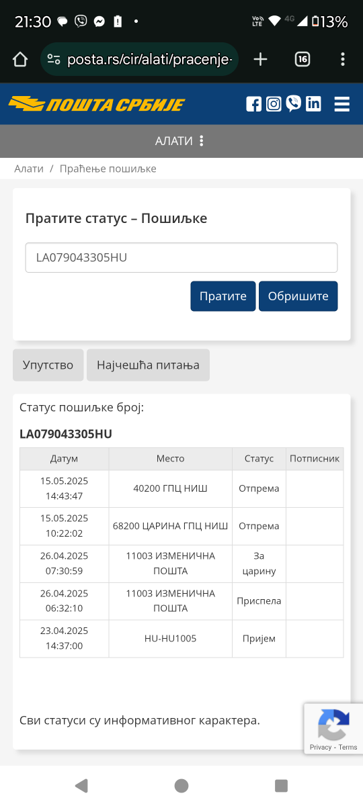Viewport: 363px width, 806px height.
Task: Open the Viber icon in header
Action: tap(293, 104)
